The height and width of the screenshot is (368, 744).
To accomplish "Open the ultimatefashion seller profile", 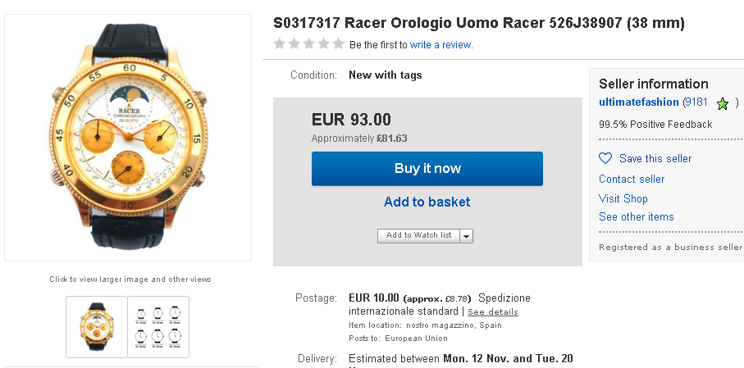I will tap(639, 102).
